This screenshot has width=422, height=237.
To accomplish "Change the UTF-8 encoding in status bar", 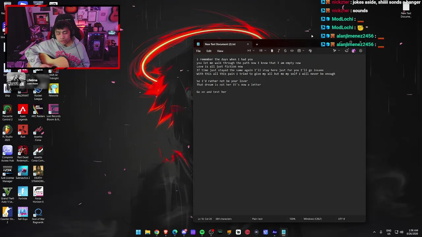I will pyautogui.click(x=342, y=219).
